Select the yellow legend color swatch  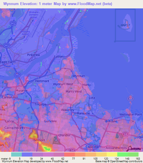pos(112,154)
